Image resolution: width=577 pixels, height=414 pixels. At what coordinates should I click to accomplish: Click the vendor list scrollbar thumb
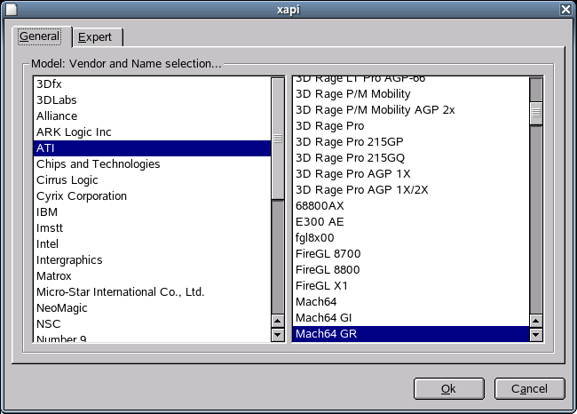pos(278,139)
